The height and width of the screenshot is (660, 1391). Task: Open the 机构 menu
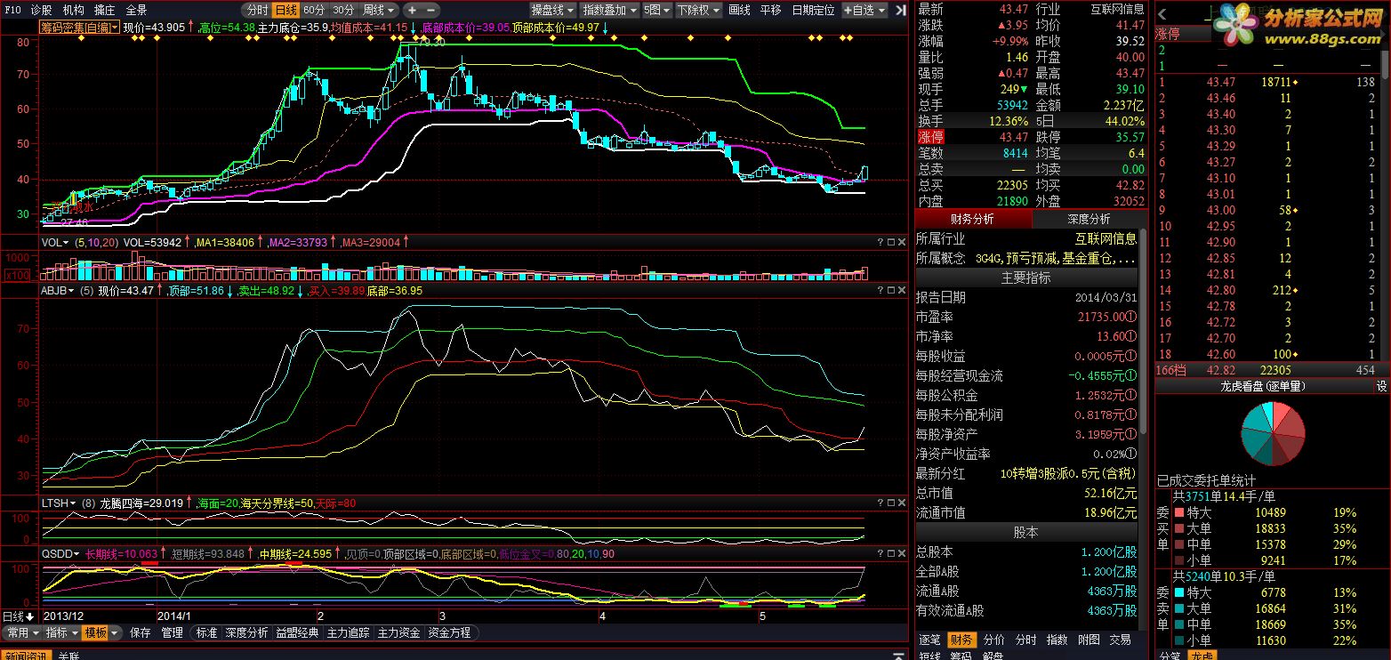(73, 10)
